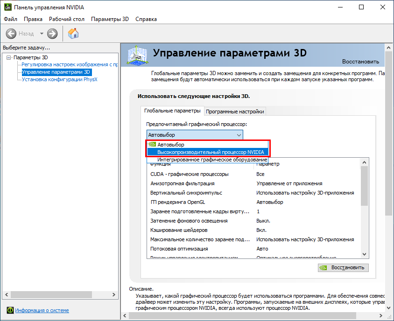Open the Рабочий стол menu
The height and width of the screenshot is (321, 394).
(x=67, y=19)
